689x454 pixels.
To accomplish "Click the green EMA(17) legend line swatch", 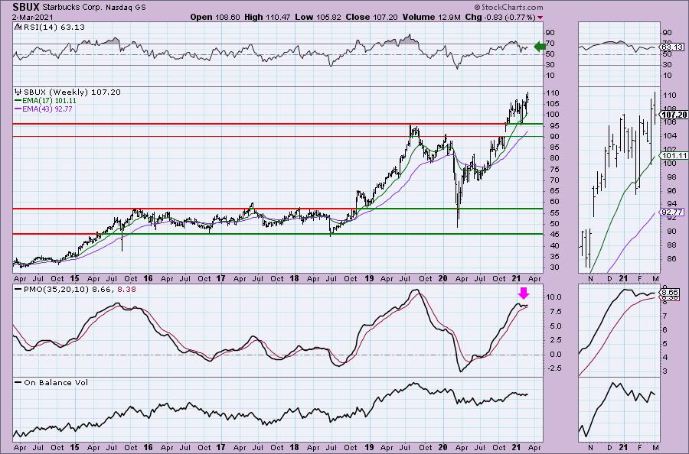I will click(18, 100).
